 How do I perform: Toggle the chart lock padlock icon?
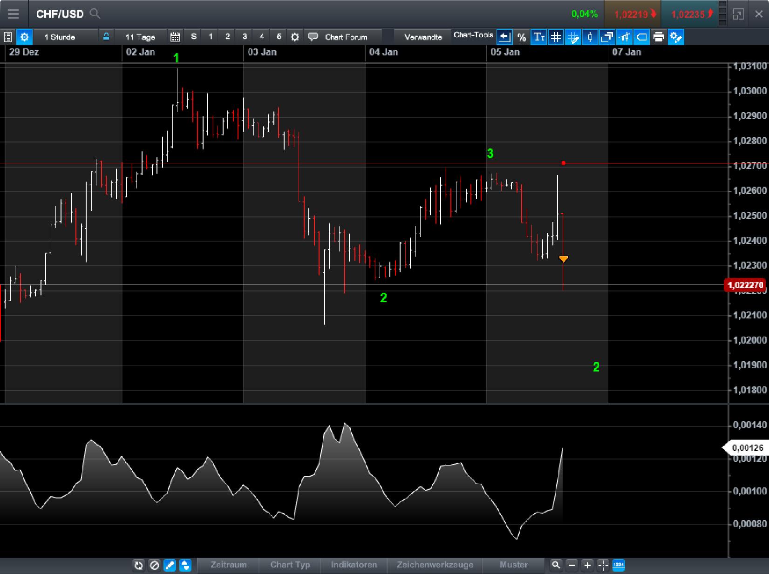click(x=106, y=37)
